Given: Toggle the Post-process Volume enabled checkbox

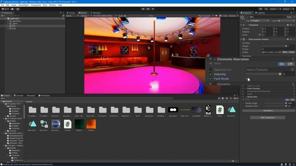Looking at the screenshot, I should [247, 39].
